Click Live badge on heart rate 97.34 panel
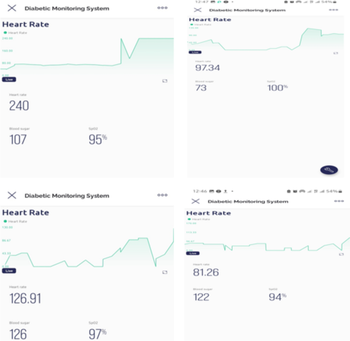 point(194,52)
